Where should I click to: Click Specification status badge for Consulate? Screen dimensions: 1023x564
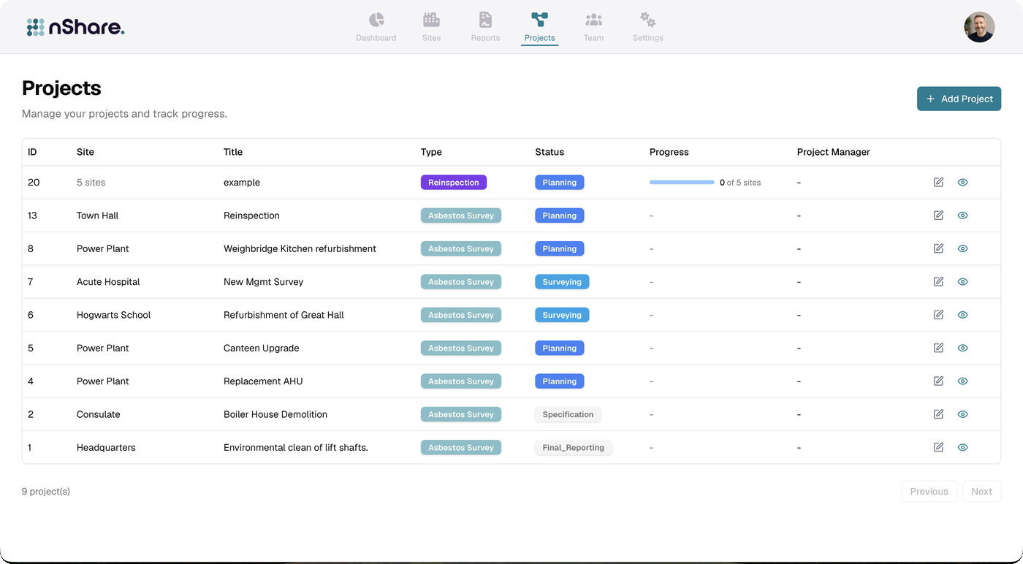click(x=568, y=414)
